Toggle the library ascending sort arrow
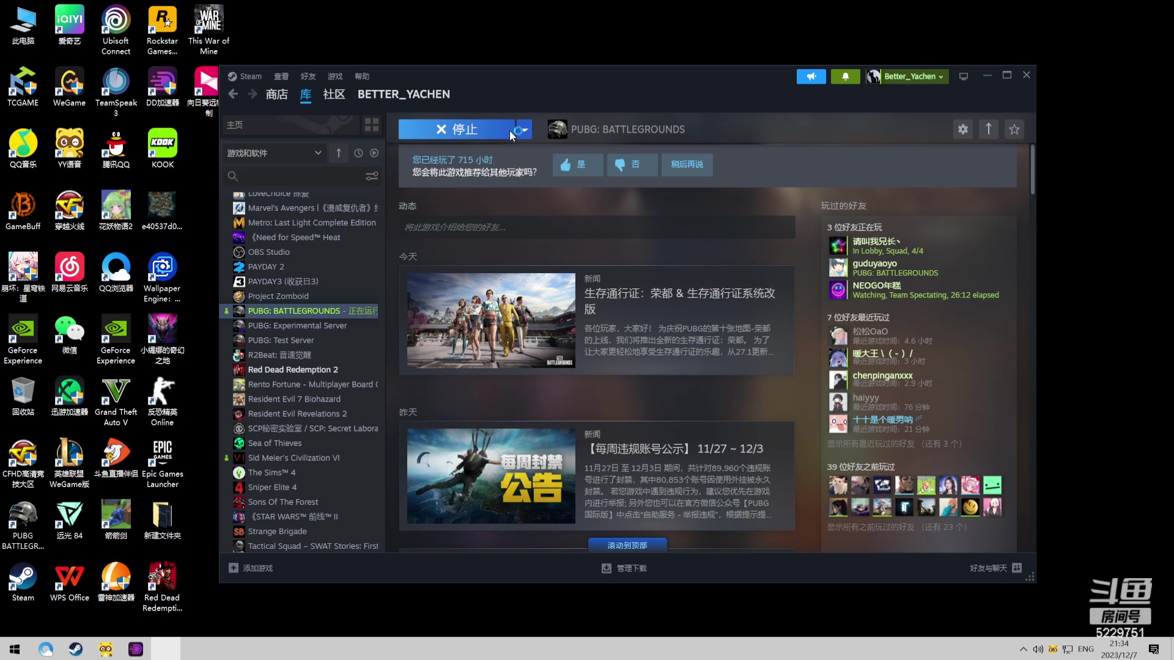Image resolution: width=1174 pixels, height=660 pixels. (339, 153)
